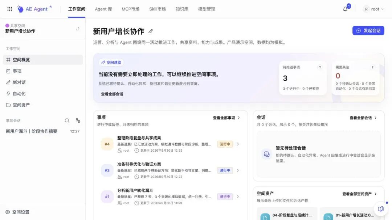Click the 进行中 status on item #4

click(225, 144)
